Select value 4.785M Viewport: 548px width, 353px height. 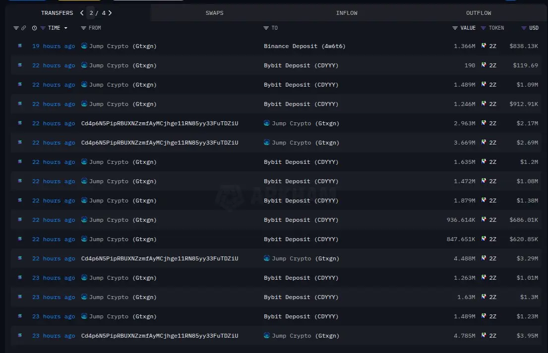pyautogui.click(x=465, y=336)
